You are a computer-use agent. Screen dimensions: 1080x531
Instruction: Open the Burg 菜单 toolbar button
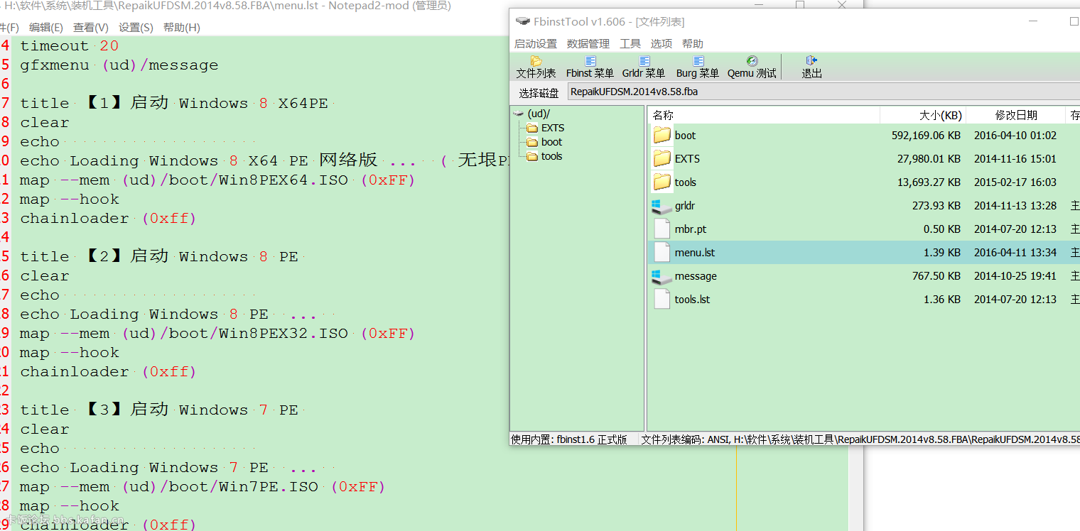point(698,67)
